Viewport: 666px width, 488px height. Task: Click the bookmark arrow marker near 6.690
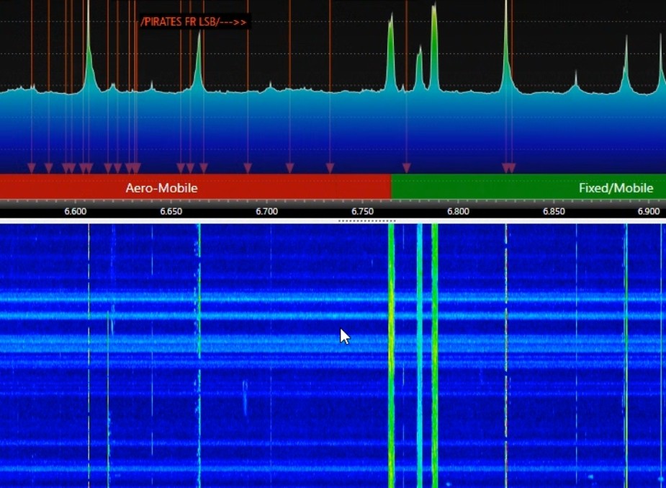coord(248,169)
